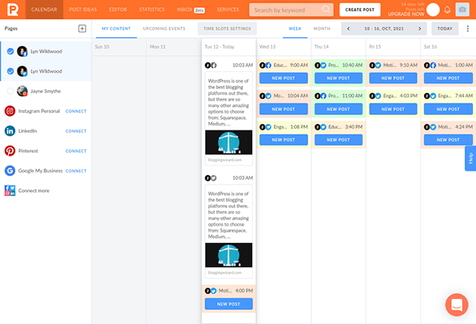The height and width of the screenshot is (324, 476).
Task: Open Statistics
Action: [152, 10]
